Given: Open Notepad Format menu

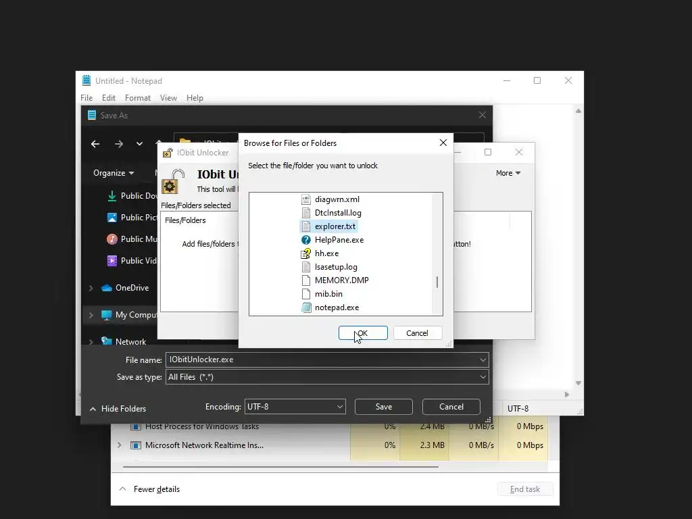Looking at the screenshot, I should pos(138,98).
